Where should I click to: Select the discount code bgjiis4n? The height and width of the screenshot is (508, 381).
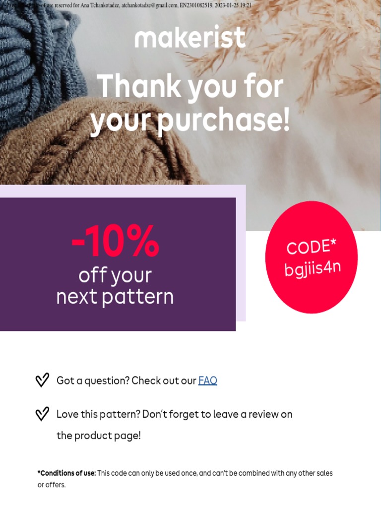click(313, 268)
